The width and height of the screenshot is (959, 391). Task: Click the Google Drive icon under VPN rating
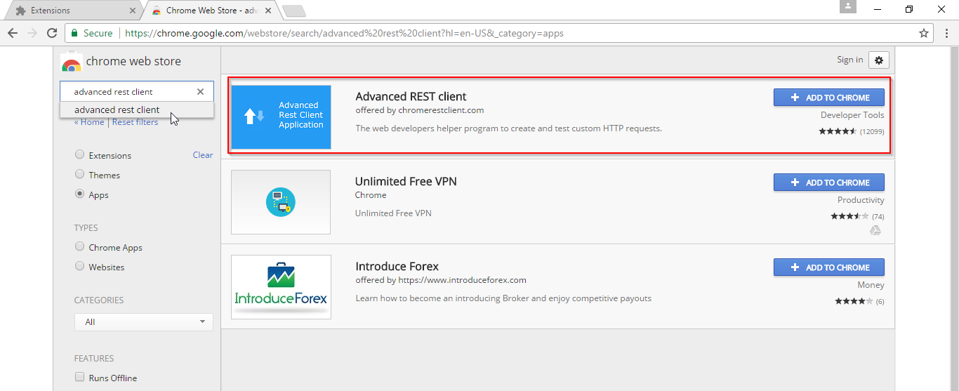(875, 230)
